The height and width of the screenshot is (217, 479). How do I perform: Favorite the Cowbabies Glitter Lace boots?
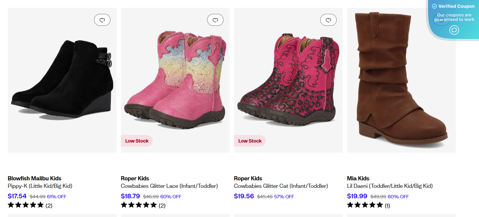pyautogui.click(x=215, y=19)
